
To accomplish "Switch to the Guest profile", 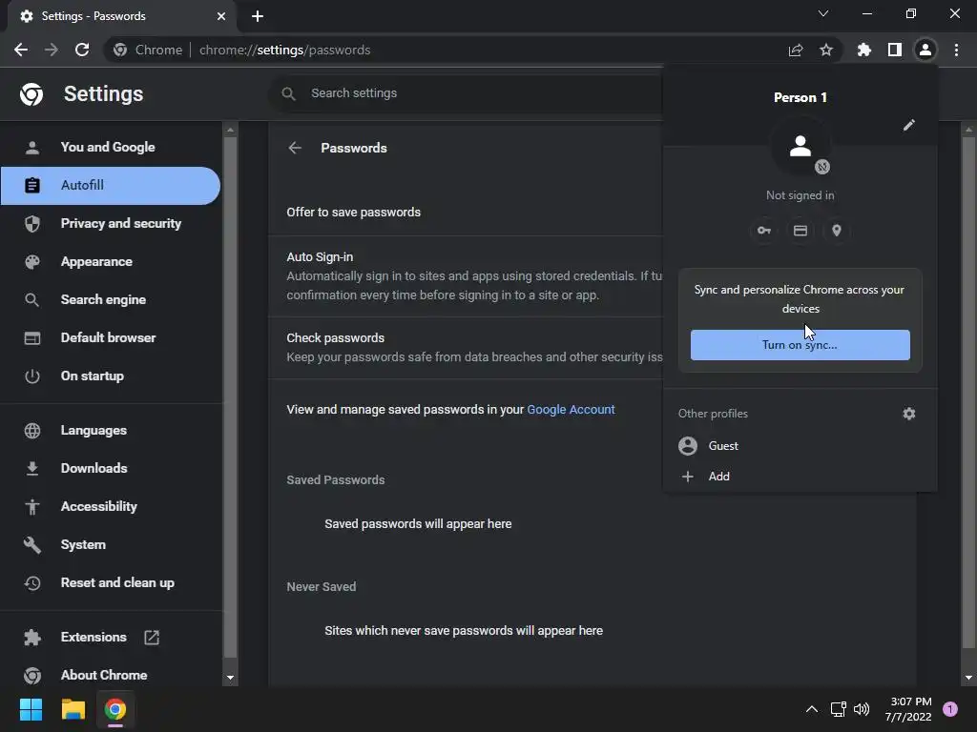I will pos(800,446).
